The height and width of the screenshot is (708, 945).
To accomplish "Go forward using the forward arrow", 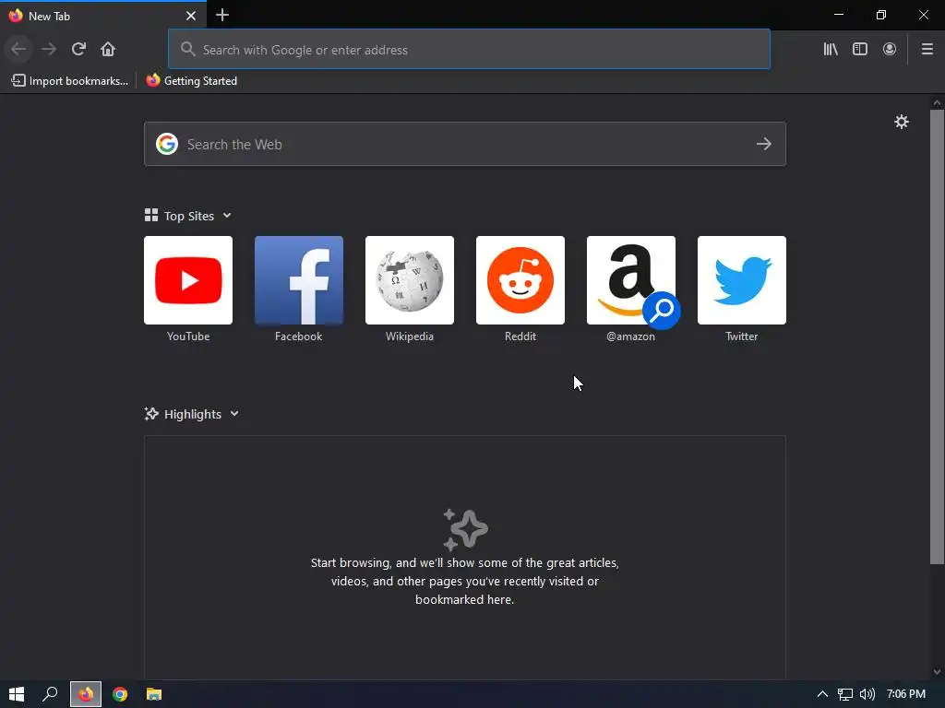I will 49,49.
